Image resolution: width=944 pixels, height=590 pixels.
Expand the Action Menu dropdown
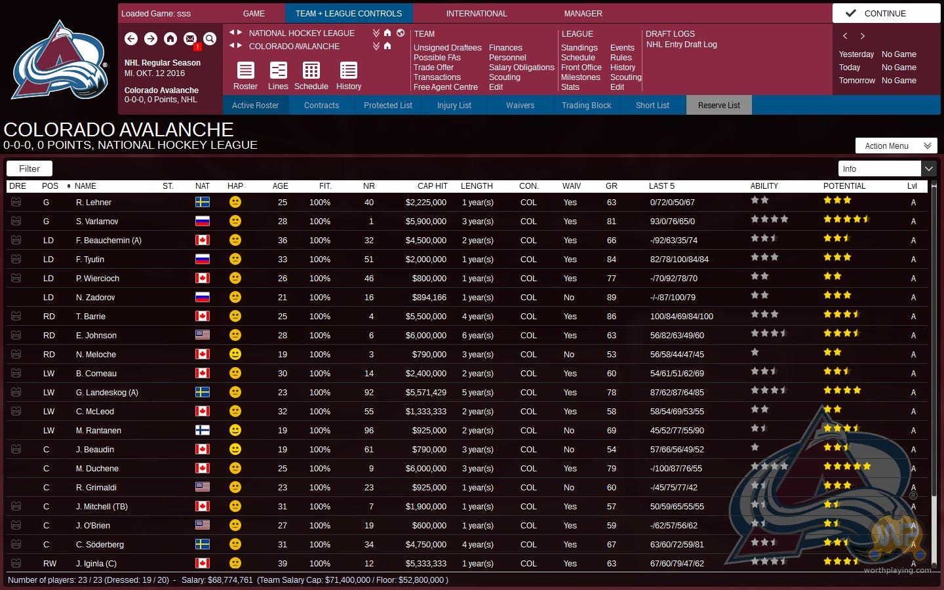(x=896, y=146)
